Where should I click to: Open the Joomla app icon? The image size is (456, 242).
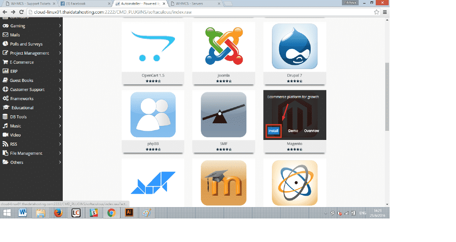tap(224, 46)
